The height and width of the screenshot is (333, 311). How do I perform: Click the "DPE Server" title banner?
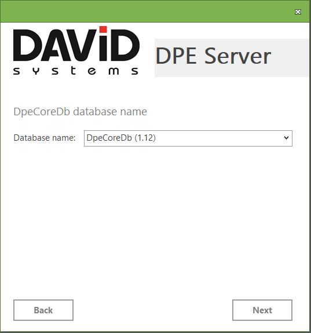232,58
